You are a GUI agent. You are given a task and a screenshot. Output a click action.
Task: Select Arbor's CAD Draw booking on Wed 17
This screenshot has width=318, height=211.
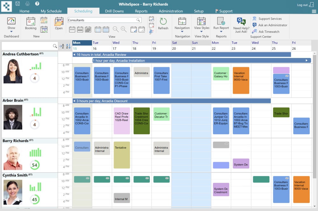click(x=122, y=121)
